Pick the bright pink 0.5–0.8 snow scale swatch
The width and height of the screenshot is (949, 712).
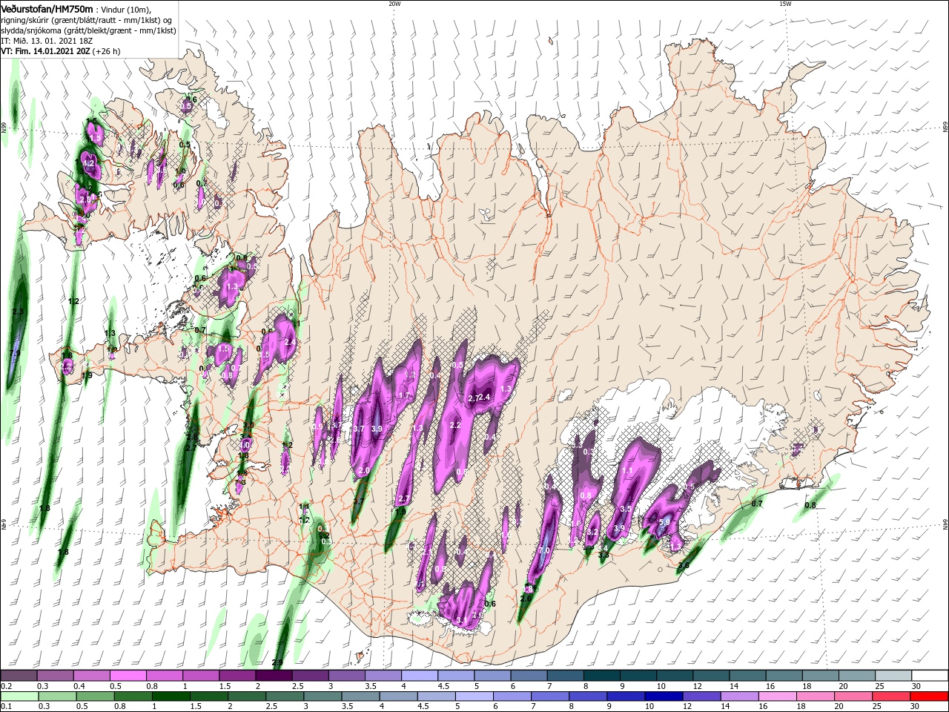click(128, 676)
